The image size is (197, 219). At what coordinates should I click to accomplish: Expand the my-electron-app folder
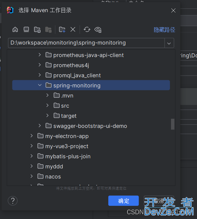(x=32, y=136)
